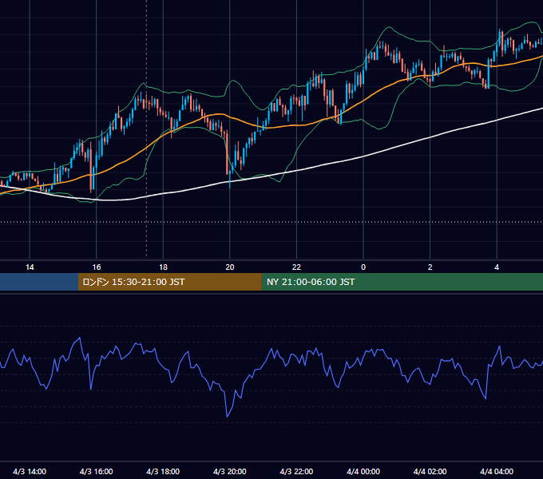
Task: Click the NY 21:00-06:00 JST session band
Action: point(402,282)
